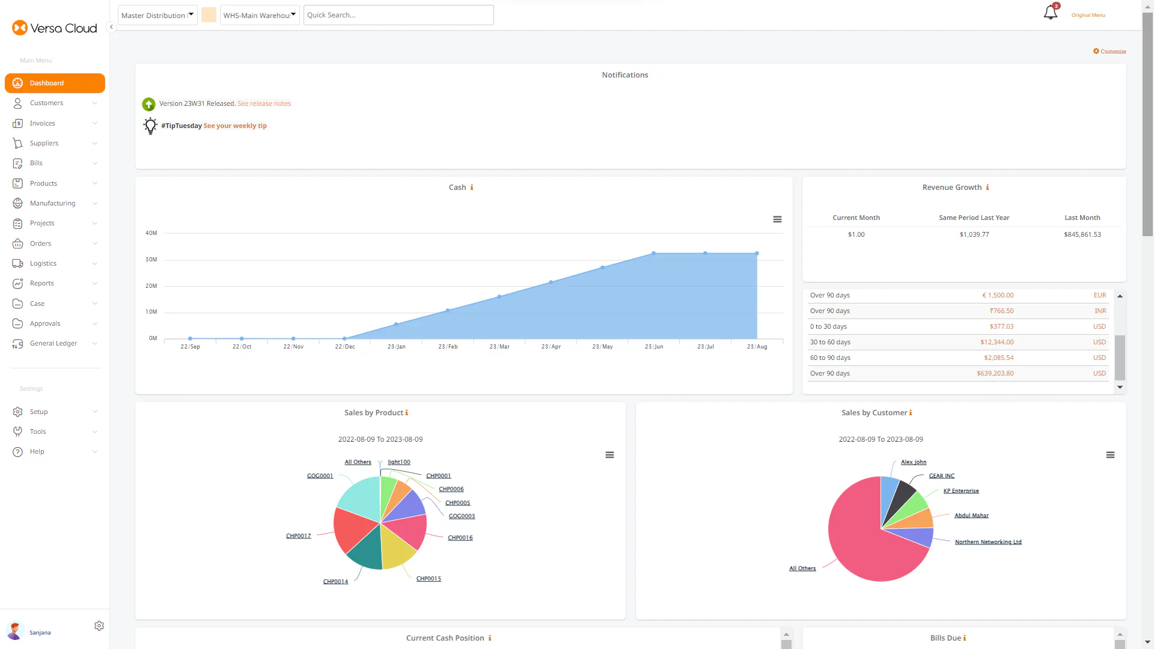Open Master Distribution company dropdown
The image size is (1154, 649).
pyautogui.click(x=157, y=15)
